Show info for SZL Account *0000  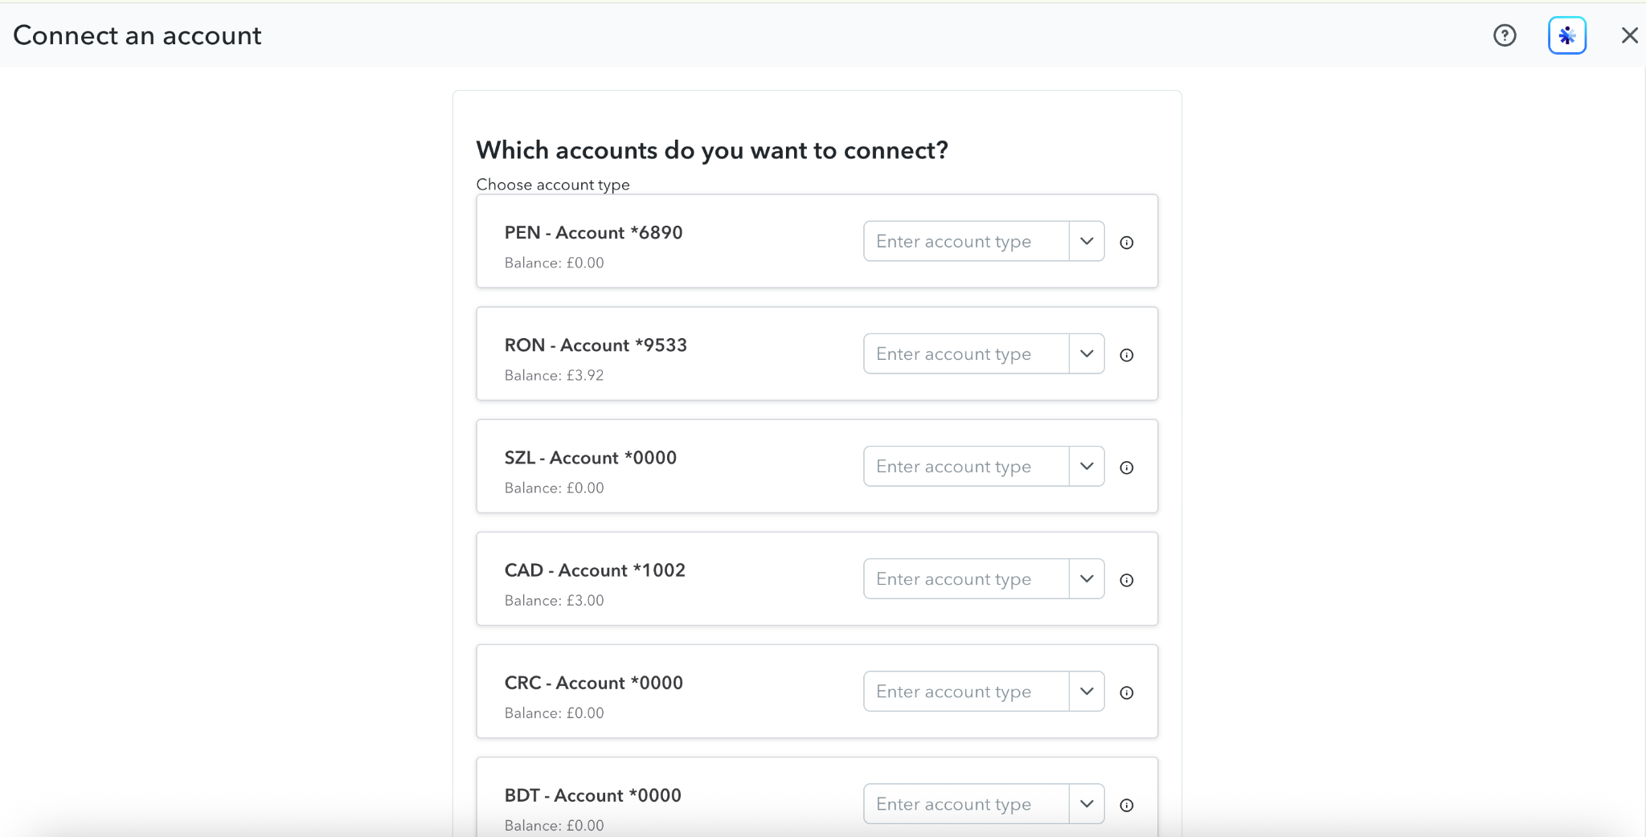coord(1127,467)
